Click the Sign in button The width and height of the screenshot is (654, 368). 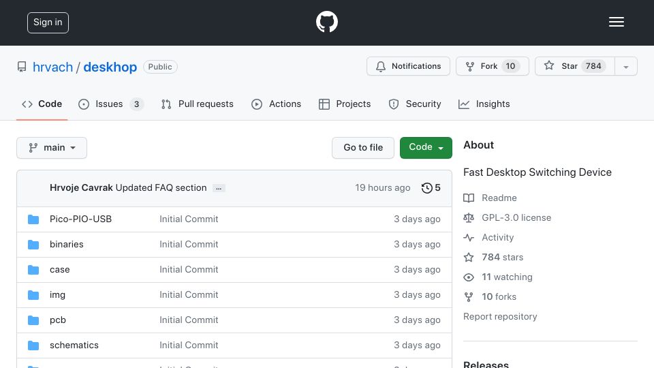(48, 22)
